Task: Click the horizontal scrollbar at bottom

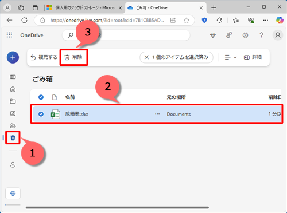Action: pos(117,207)
